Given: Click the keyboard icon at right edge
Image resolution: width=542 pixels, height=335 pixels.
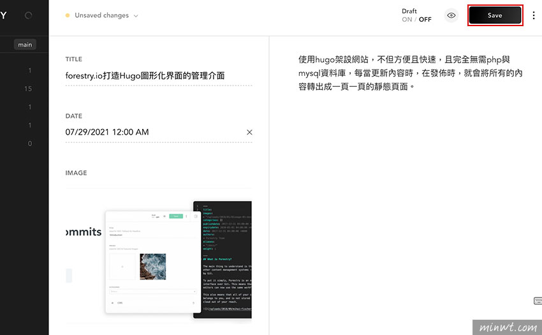Looking at the screenshot, I should click(538, 301).
